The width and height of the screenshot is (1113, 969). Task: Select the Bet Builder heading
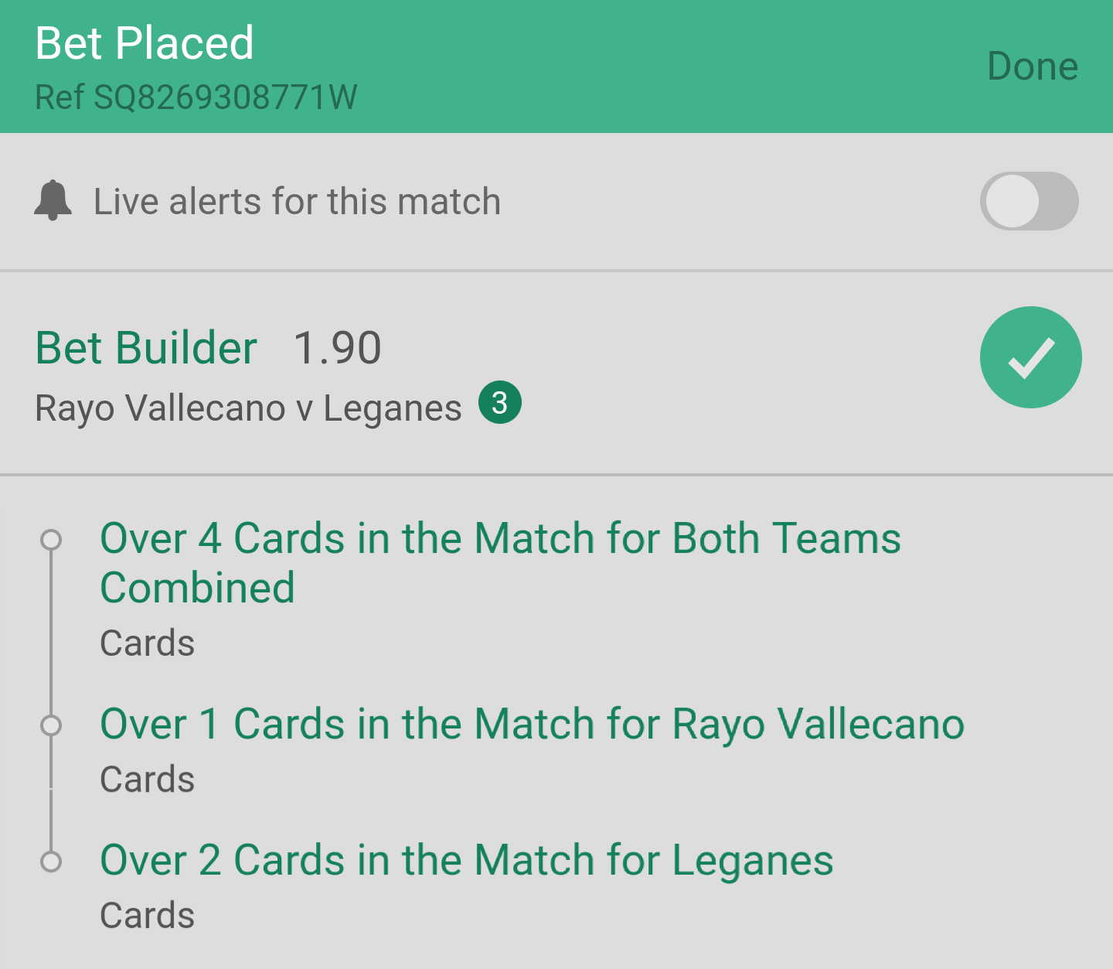[146, 347]
